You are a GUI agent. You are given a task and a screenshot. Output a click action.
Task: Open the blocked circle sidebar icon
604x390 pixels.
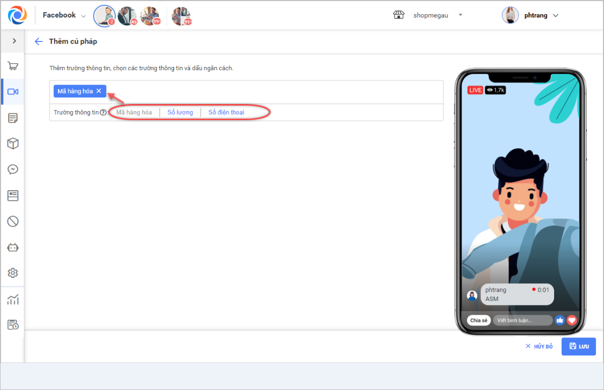click(13, 222)
